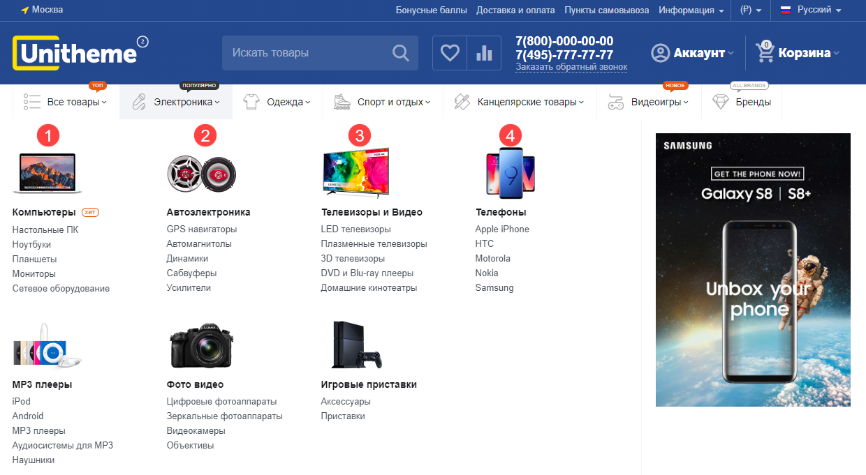Select the Бренды menu item
866x475 pixels.
742,102
